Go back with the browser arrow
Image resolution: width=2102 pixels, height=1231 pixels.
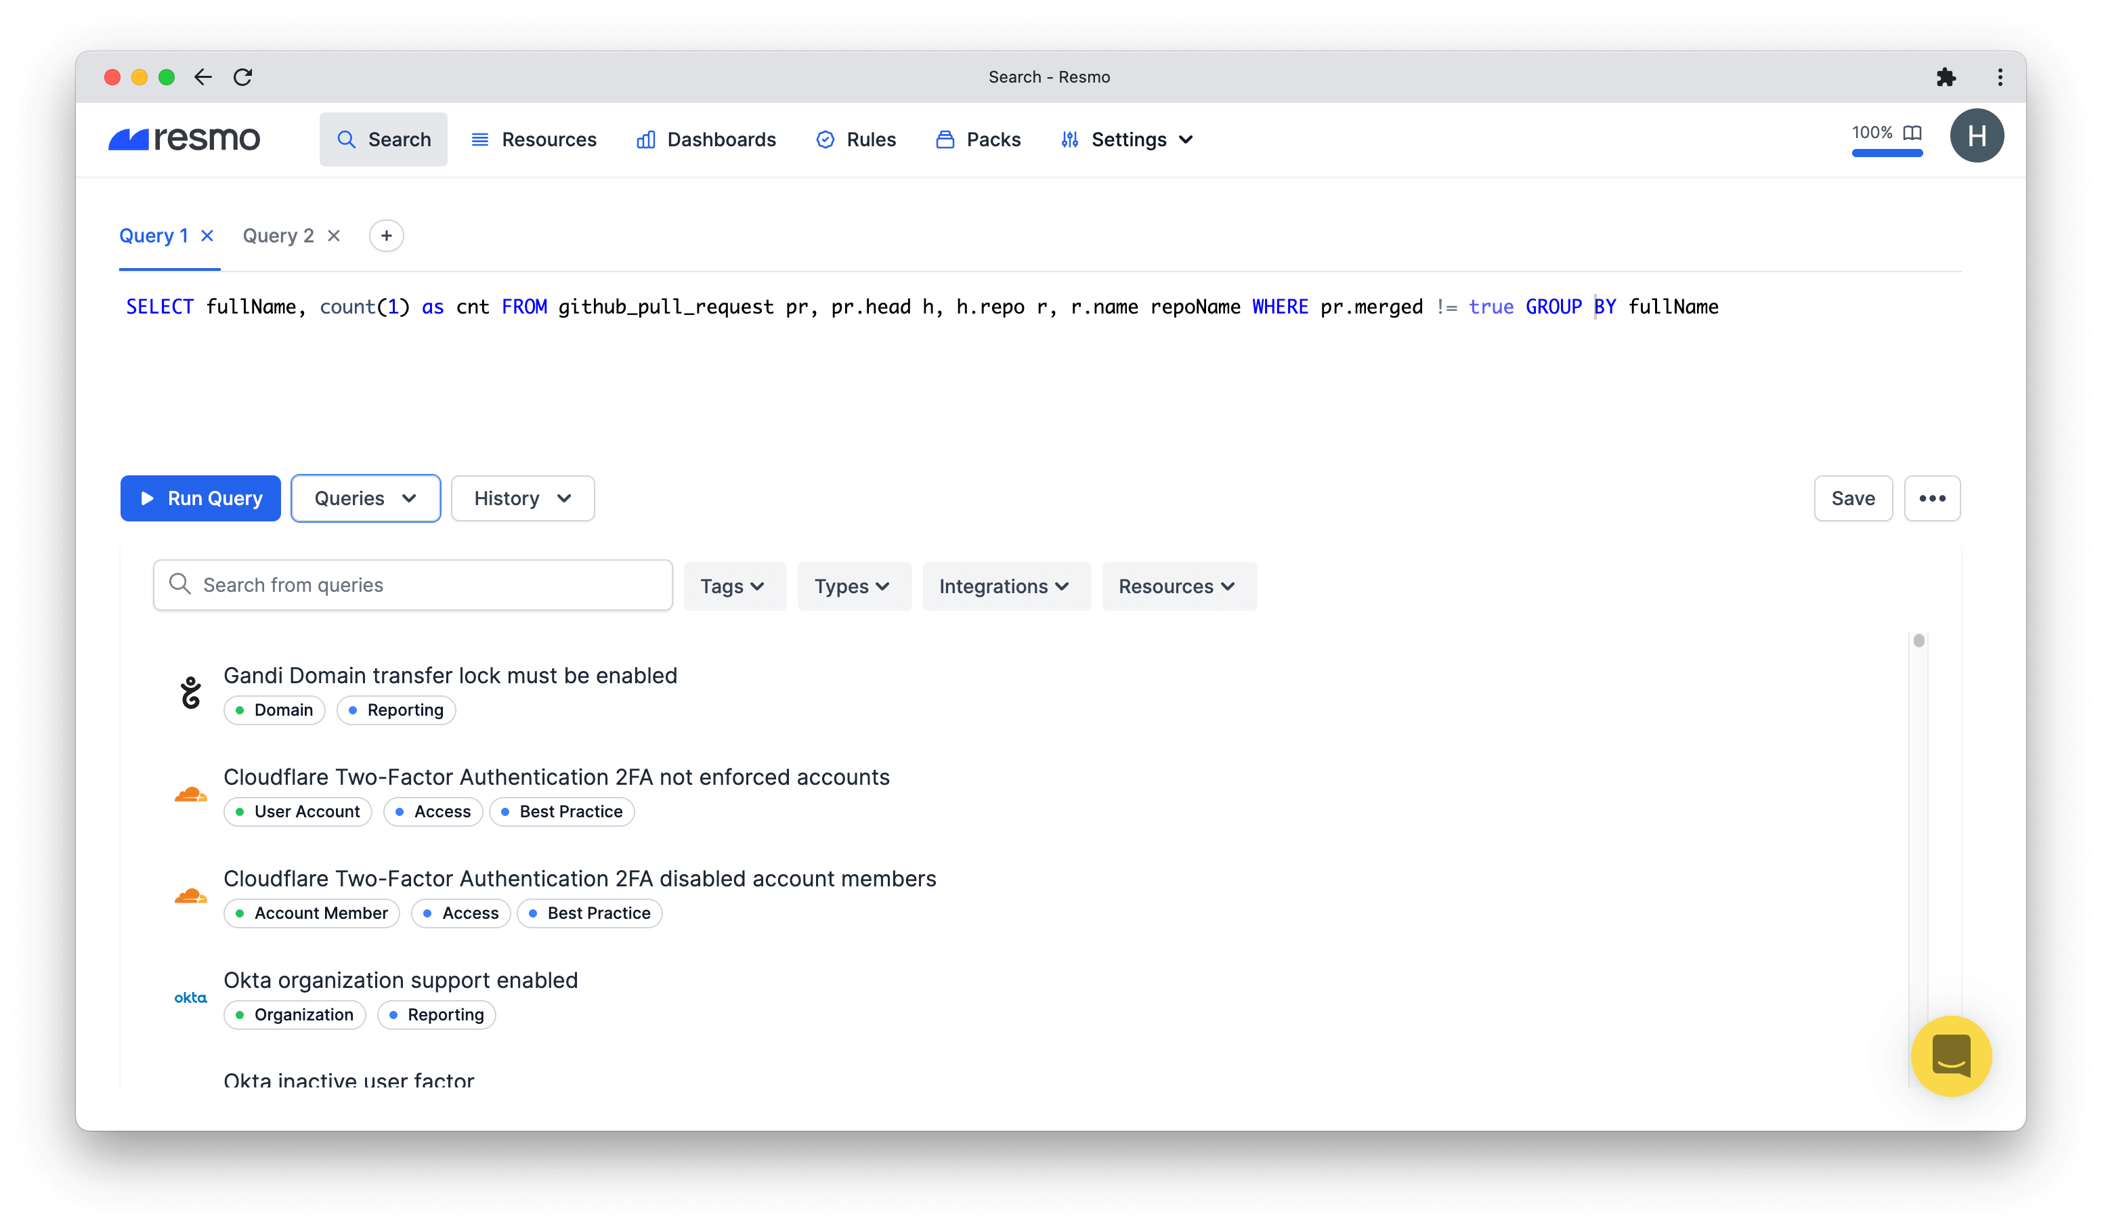click(x=202, y=78)
